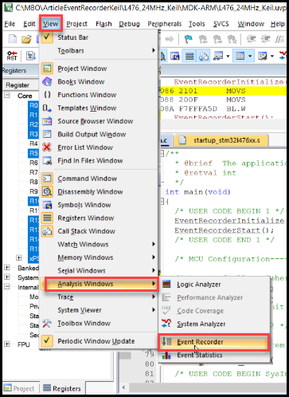Viewport: 289px width, 397px height.
Task: Click the Register column header
Action: tap(21, 85)
